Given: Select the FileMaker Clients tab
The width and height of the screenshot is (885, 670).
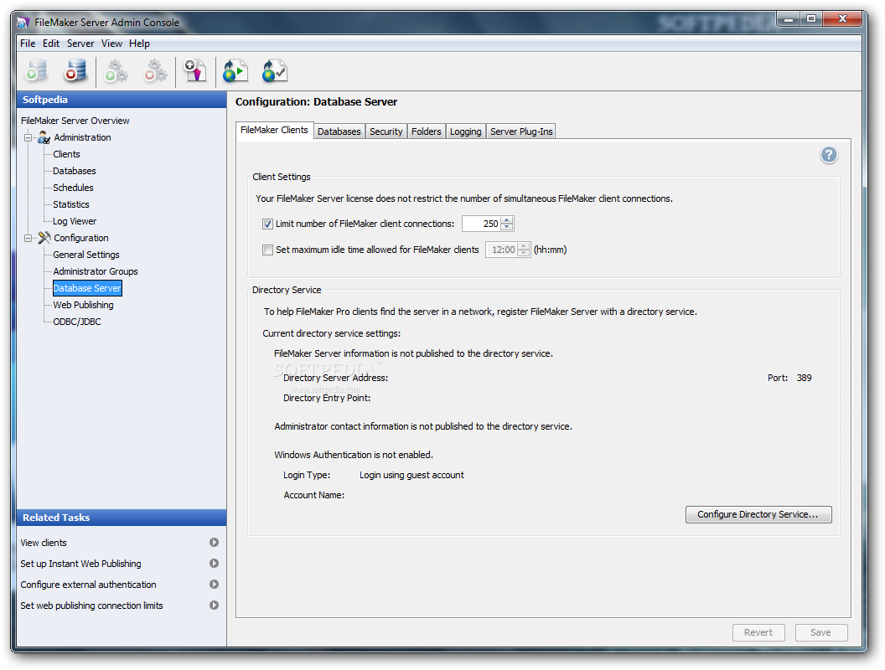Looking at the screenshot, I should tap(274, 130).
